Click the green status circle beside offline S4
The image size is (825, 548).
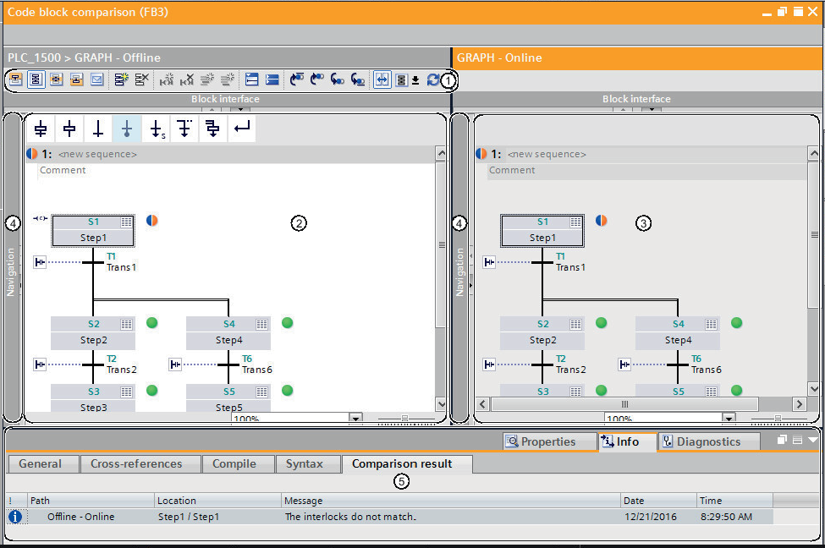(287, 323)
